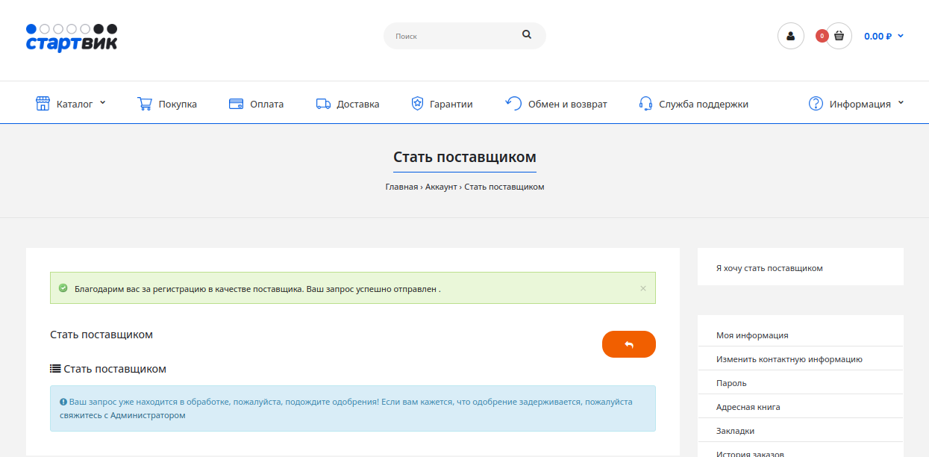929x457 pixels.
Task: Open the user account icon
Action: 790,36
